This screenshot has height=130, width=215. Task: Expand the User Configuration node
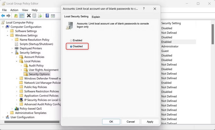[x=3, y=117]
